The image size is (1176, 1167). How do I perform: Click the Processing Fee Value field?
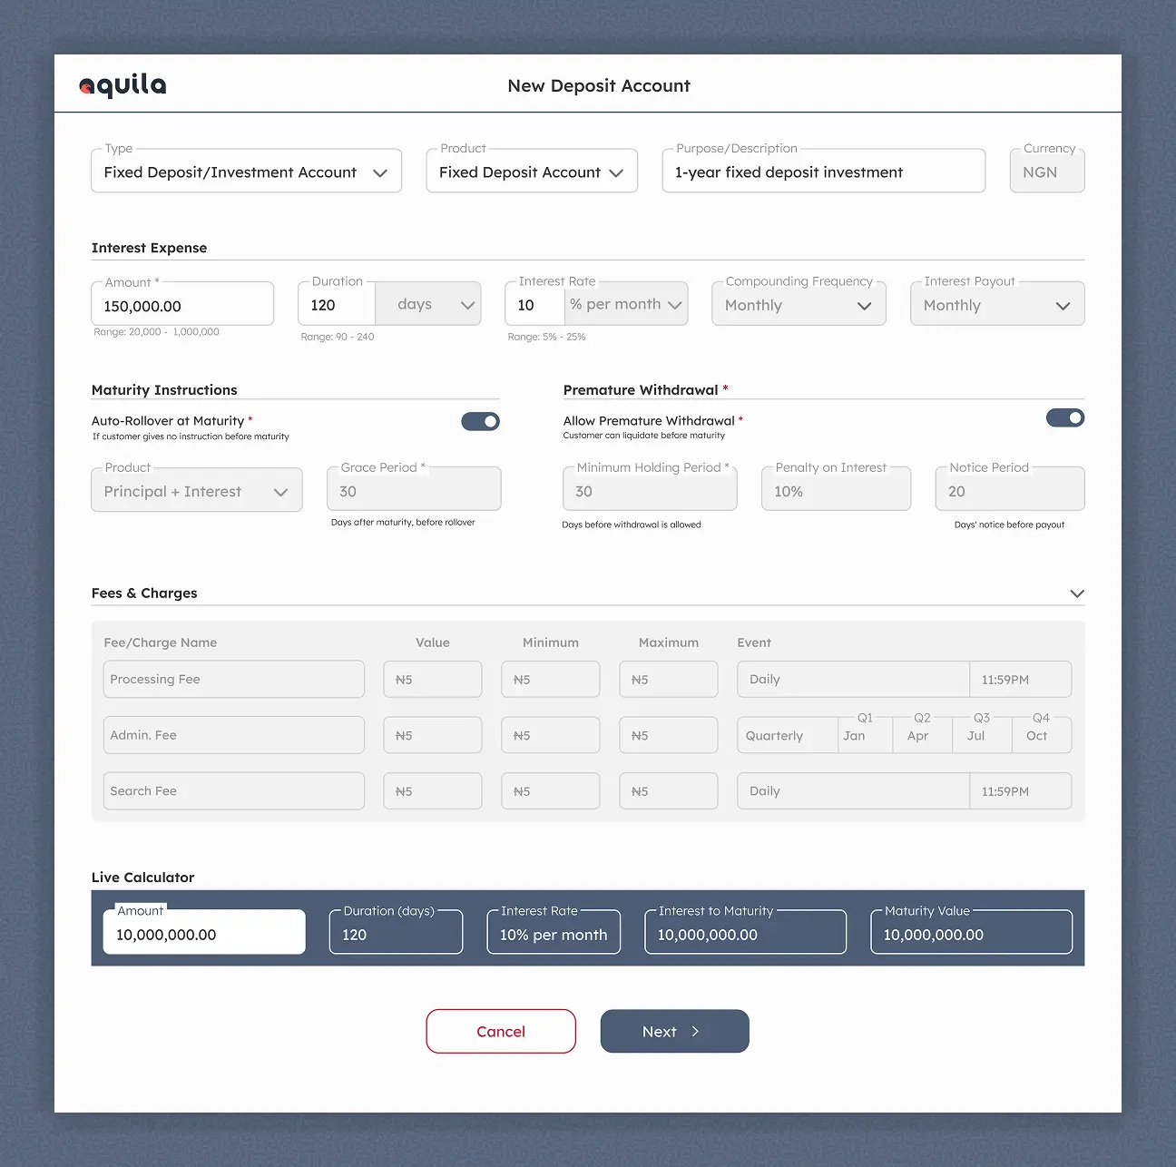433,679
